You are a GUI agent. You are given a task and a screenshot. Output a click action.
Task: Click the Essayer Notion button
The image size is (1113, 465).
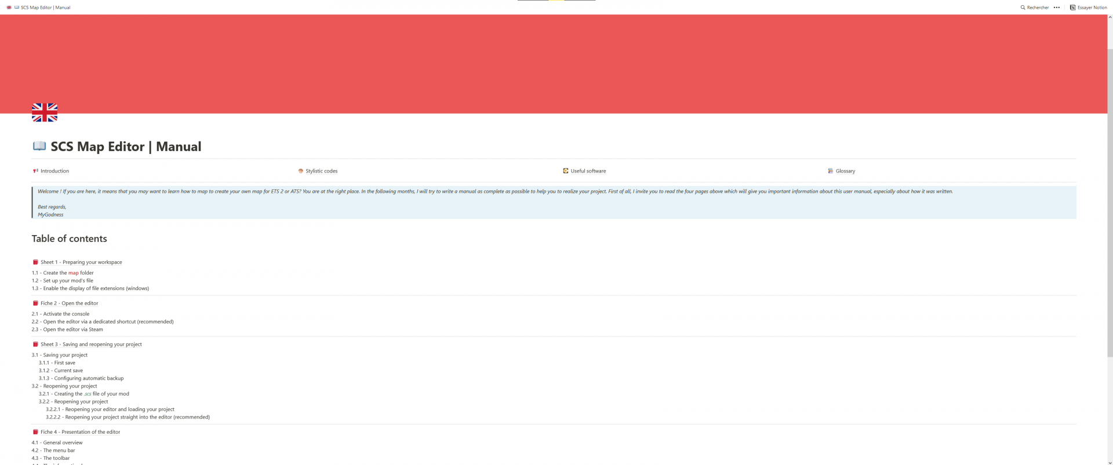pos(1088,8)
